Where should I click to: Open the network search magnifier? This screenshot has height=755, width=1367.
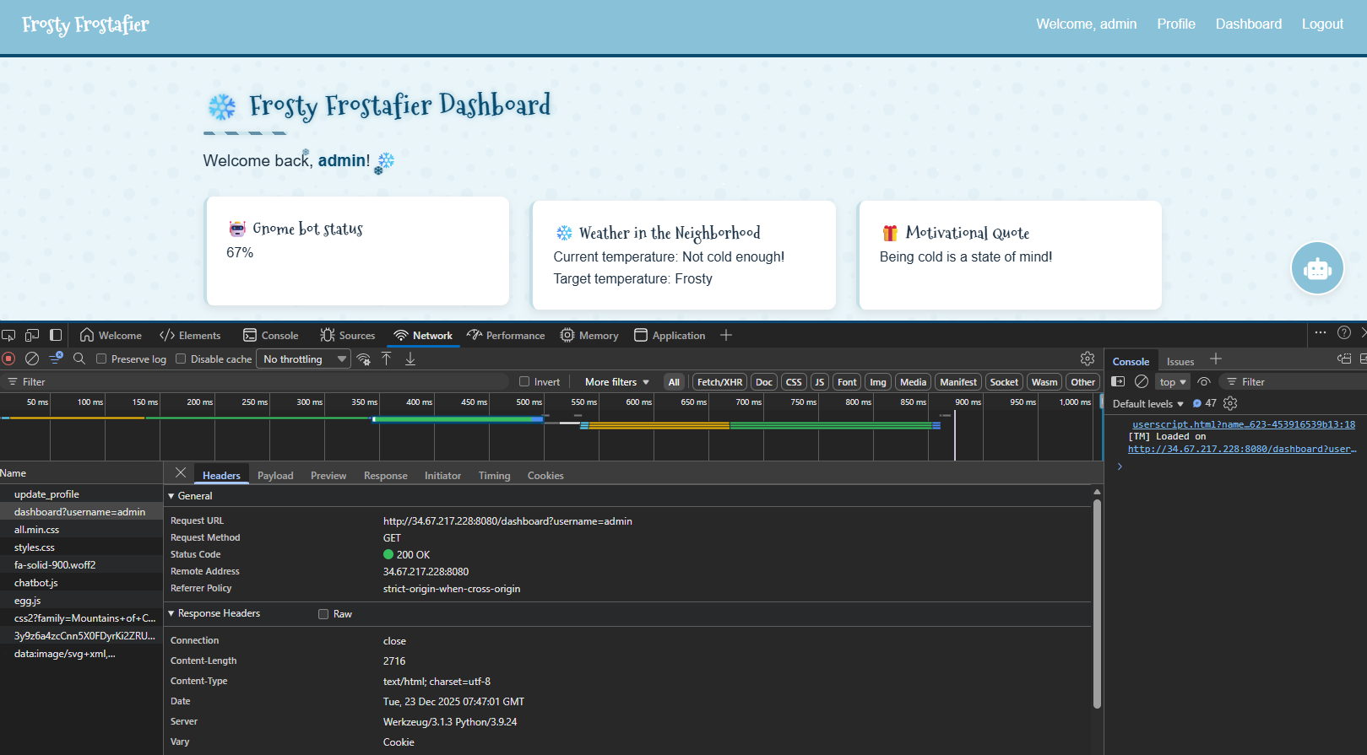pyautogui.click(x=79, y=359)
